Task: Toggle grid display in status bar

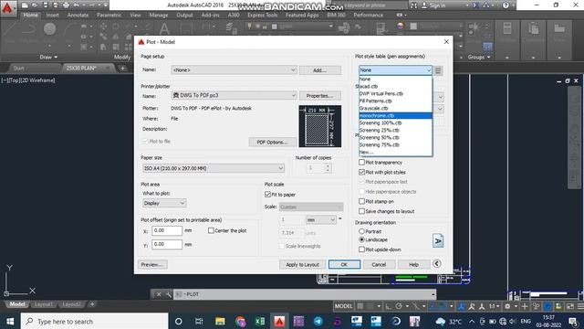Action: coord(360,306)
